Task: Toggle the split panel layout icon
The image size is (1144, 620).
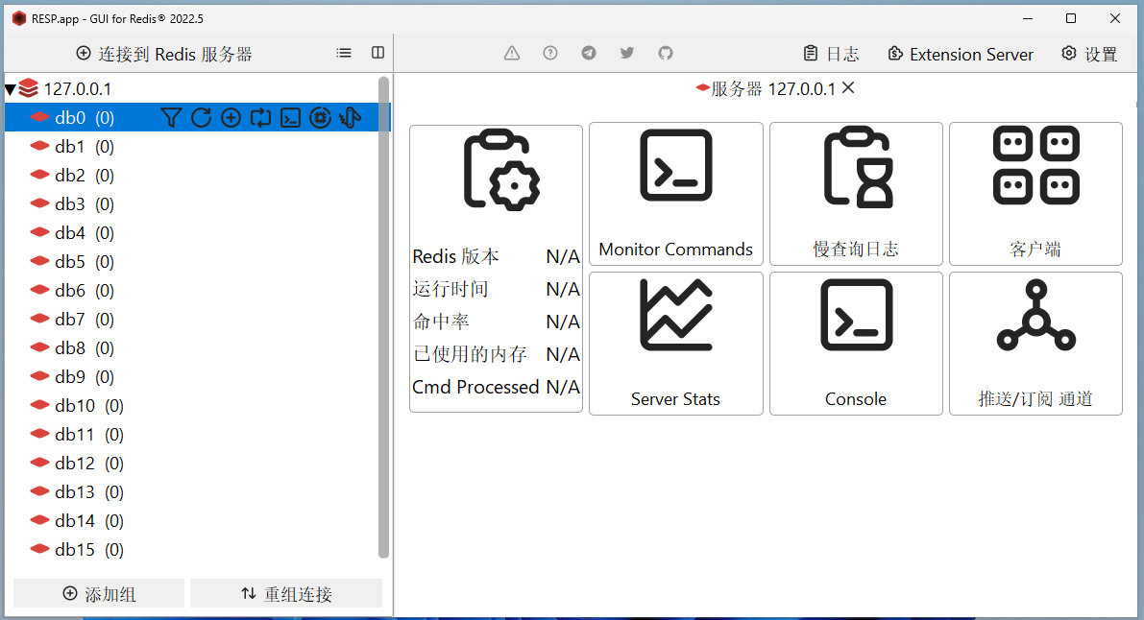Action: pyautogui.click(x=378, y=54)
